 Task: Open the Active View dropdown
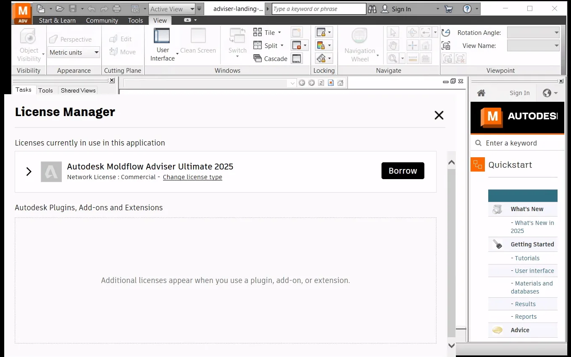click(x=172, y=9)
